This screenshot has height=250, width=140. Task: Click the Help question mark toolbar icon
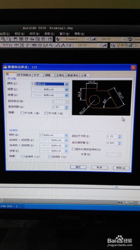pyautogui.click(x=50, y=39)
